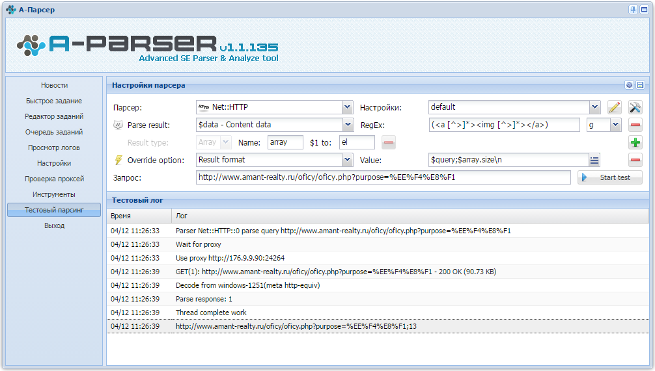Click the Name field containing array
The image size is (655, 371).
click(285, 142)
